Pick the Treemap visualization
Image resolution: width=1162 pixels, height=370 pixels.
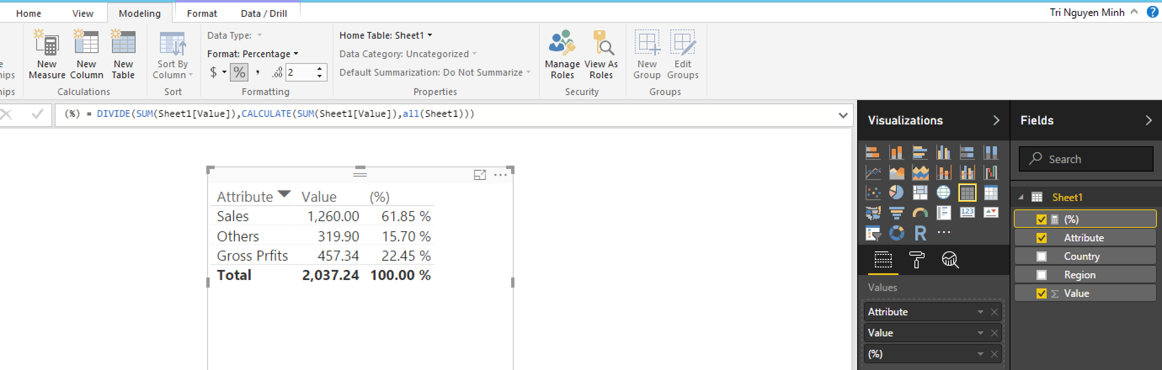920,193
